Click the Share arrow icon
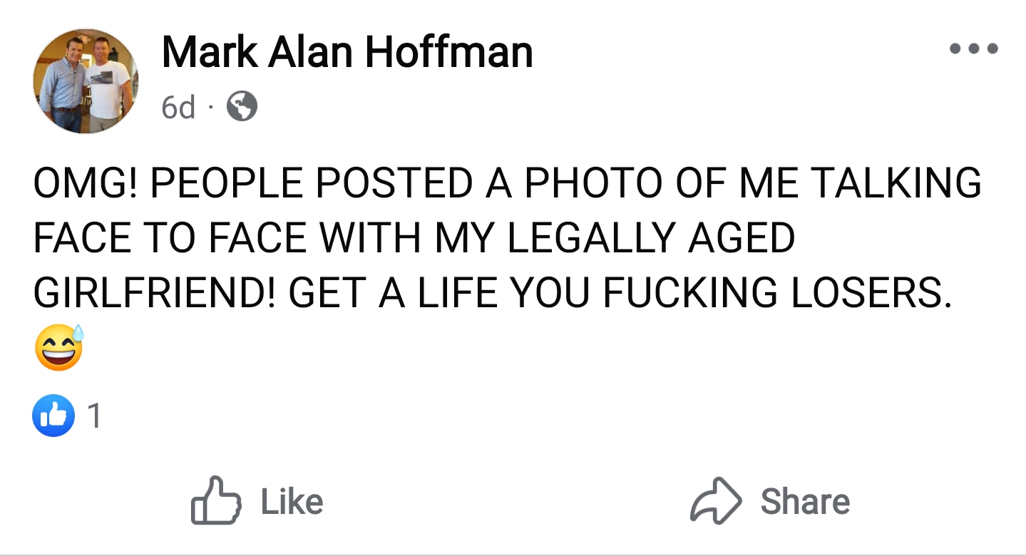The height and width of the screenshot is (556, 1026). (714, 501)
